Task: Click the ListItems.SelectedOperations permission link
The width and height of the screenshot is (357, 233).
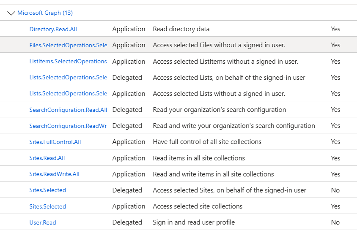Action: click(x=68, y=61)
